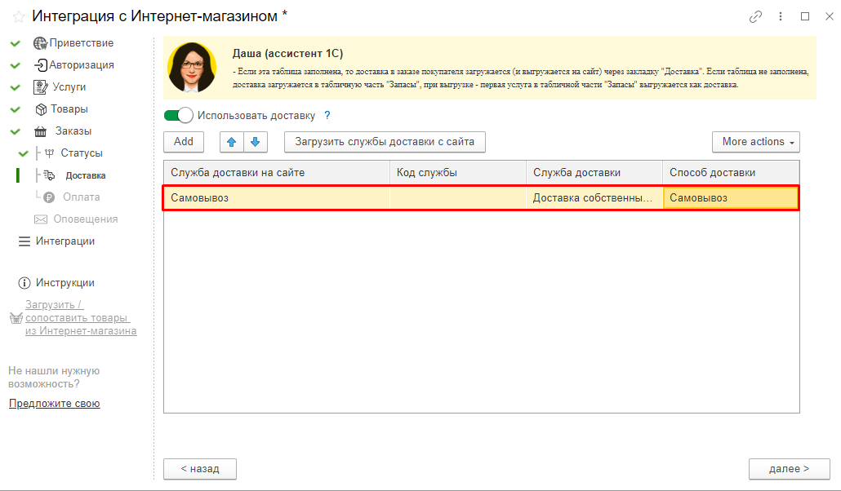
Task: Click the globe icon next to Приветствие
Action: pyautogui.click(x=40, y=43)
